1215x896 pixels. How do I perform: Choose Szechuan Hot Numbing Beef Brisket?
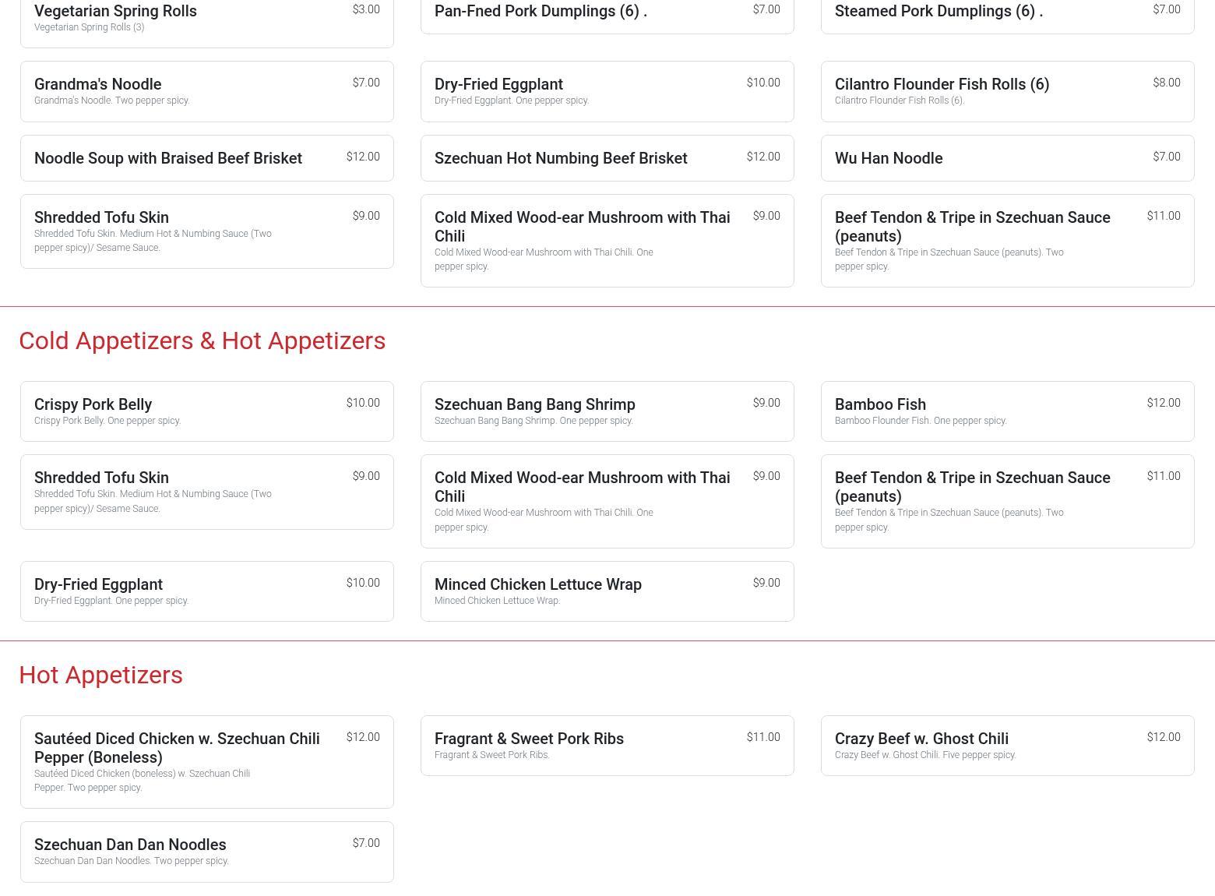coord(607,158)
